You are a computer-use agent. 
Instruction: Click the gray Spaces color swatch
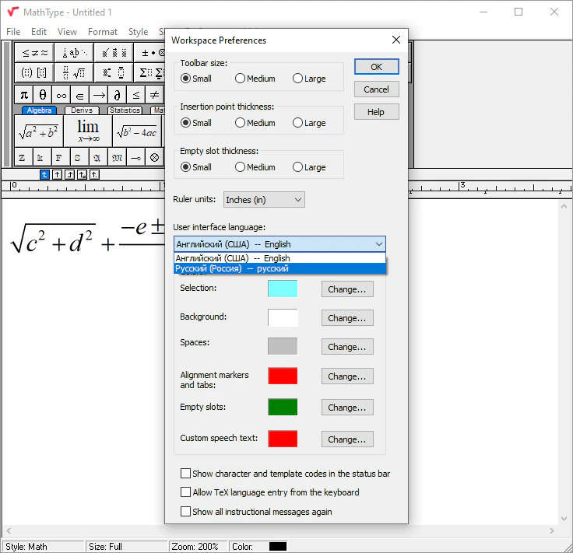pyautogui.click(x=283, y=346)
